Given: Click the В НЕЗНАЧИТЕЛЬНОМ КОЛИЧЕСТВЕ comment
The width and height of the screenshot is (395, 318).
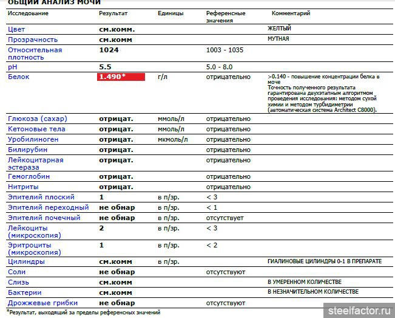Looking at the screenshot, I should [313, 292].
